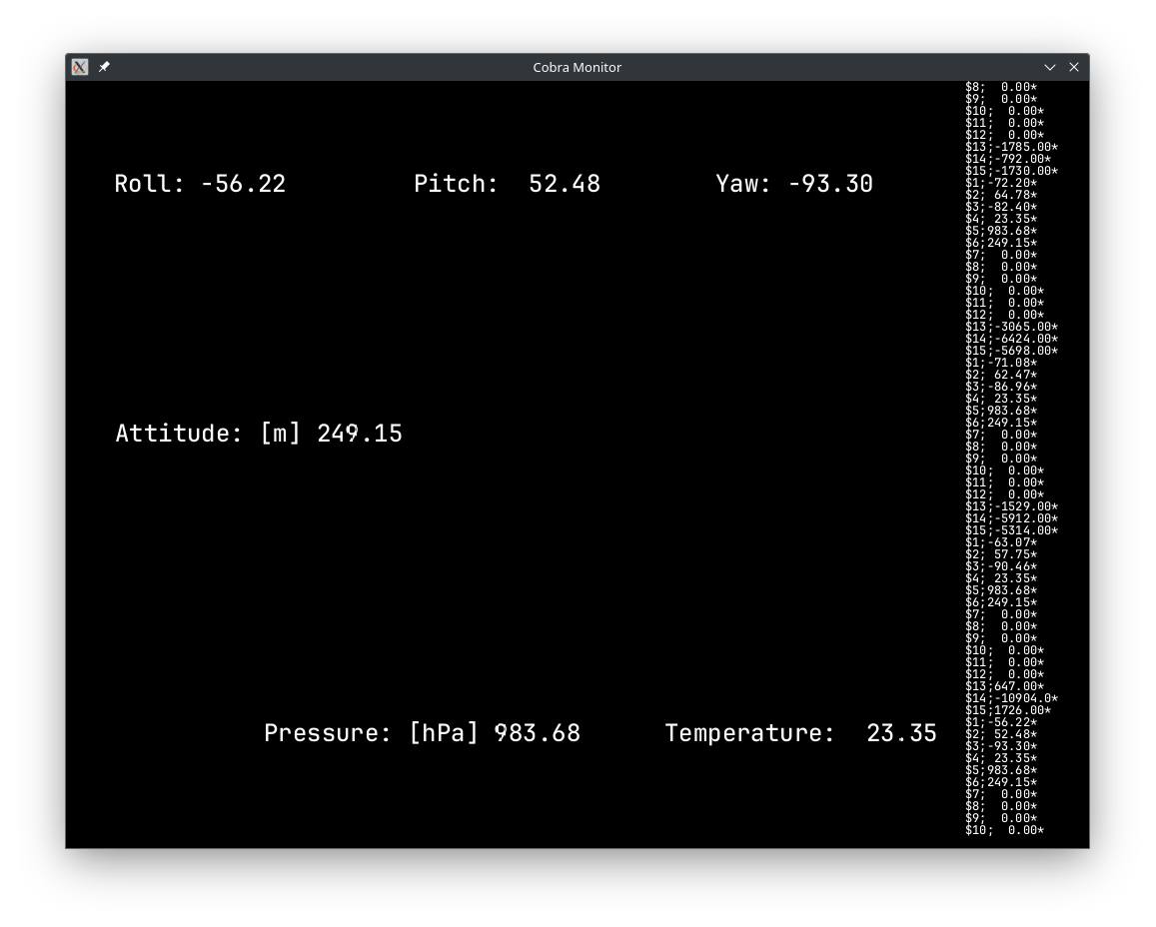Select log entry $14;-792.00*
The image size is (1156, 927).
tap(1007, 159)
